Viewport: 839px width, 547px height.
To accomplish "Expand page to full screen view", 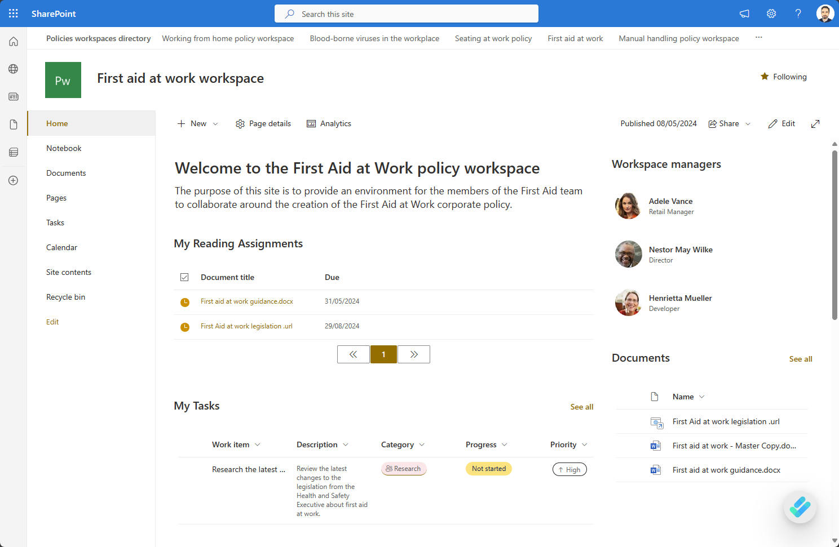I will pyautogui.click(x=815, y=123).
